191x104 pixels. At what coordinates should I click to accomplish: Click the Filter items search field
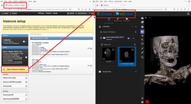pos(62,35)
